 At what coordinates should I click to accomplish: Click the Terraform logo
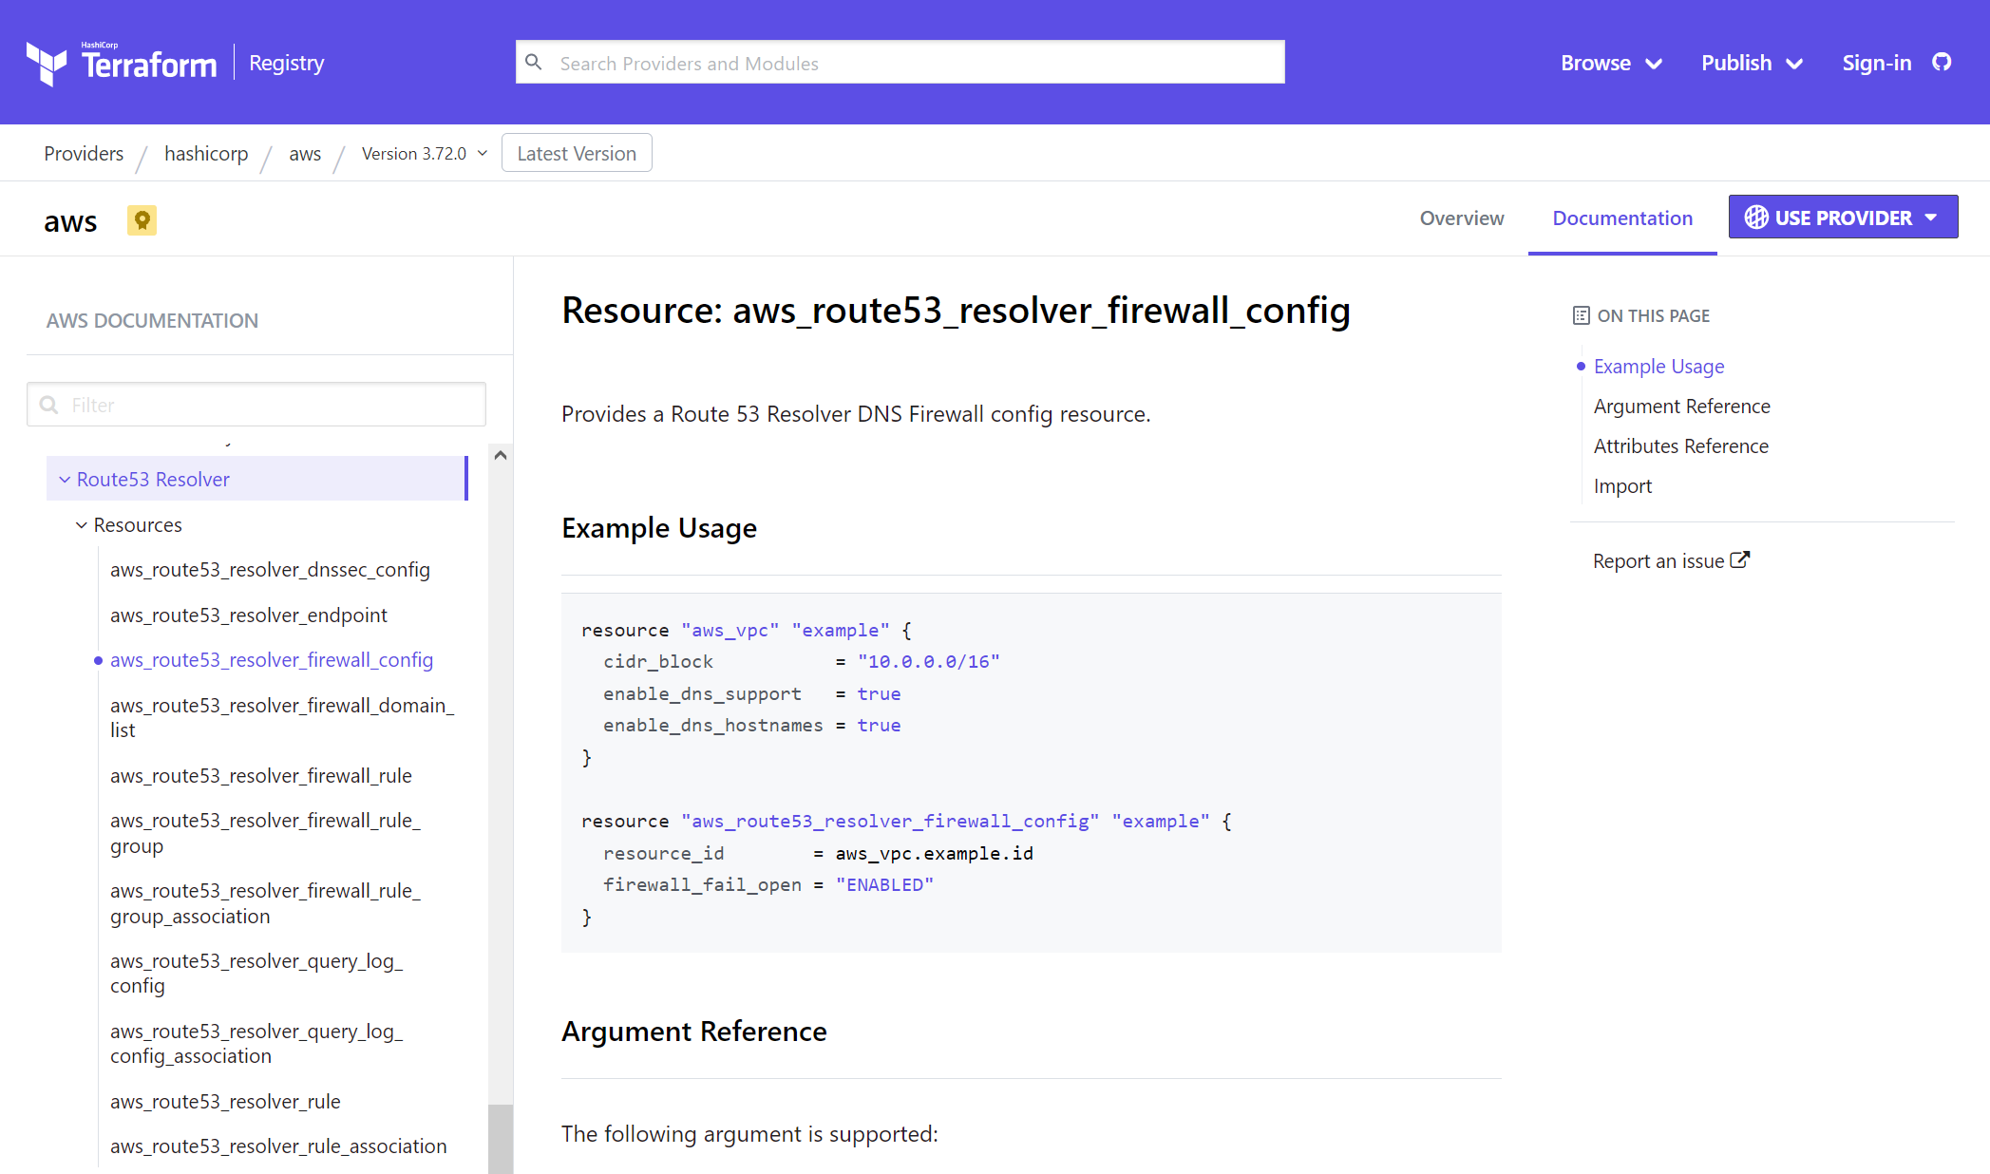pyautogui.click(x=122, y=63)
